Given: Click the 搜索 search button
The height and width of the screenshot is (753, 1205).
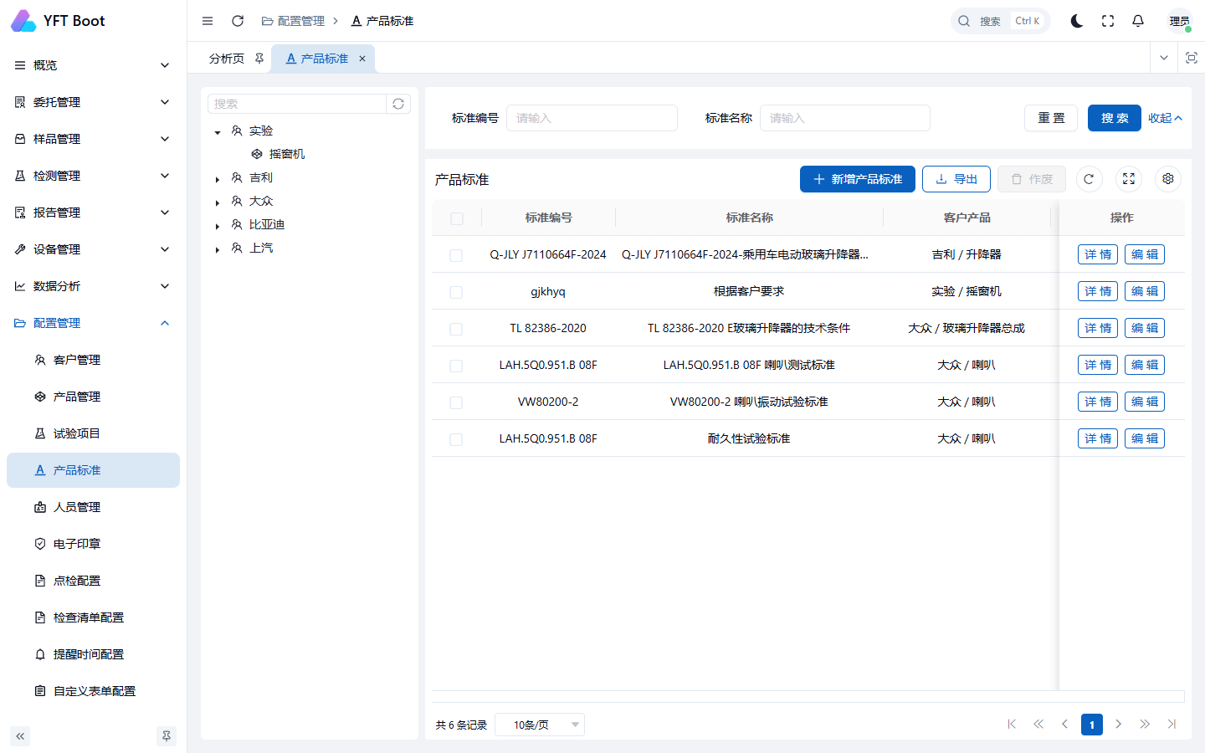Looking at the screenshot, I should (x=1115, y=118).
